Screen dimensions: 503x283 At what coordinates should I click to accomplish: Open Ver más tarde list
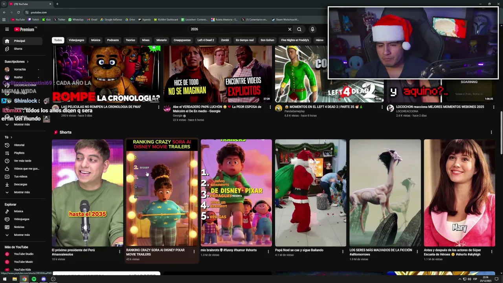tap(24, 161)
